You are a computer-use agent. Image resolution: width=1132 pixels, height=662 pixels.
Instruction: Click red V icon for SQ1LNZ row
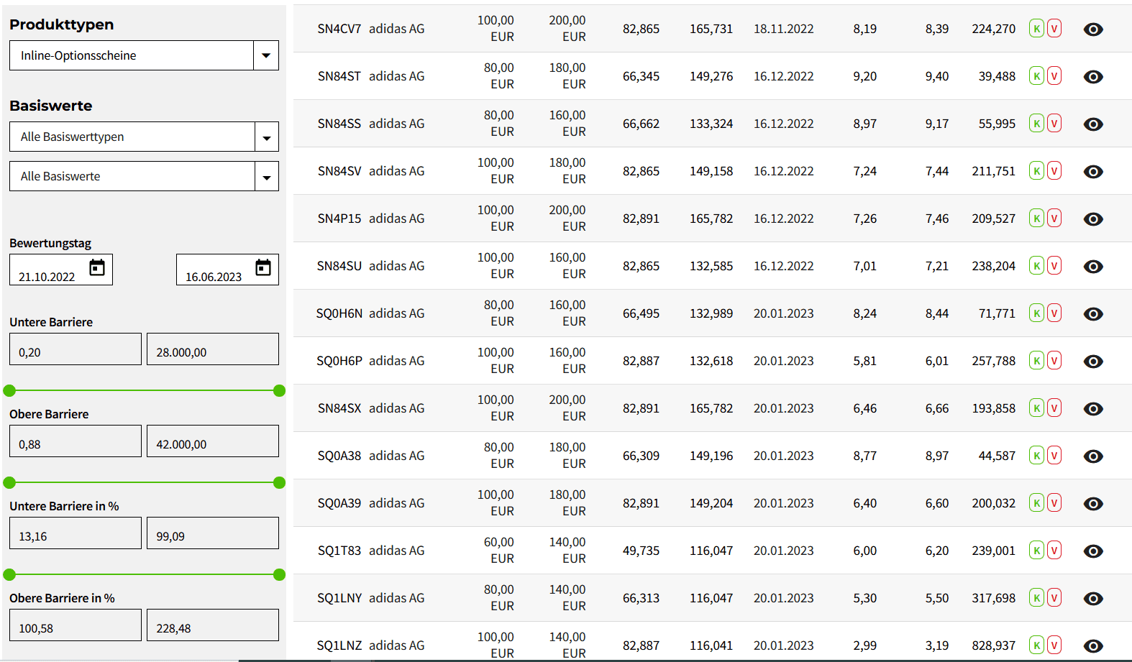1054,645
